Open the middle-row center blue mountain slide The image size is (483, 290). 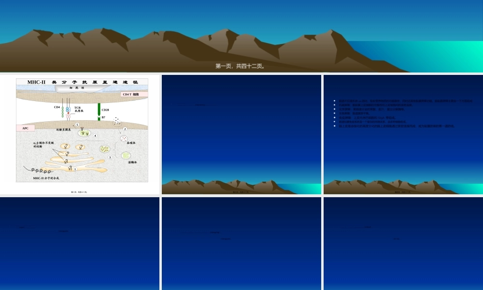click(241, 134)
